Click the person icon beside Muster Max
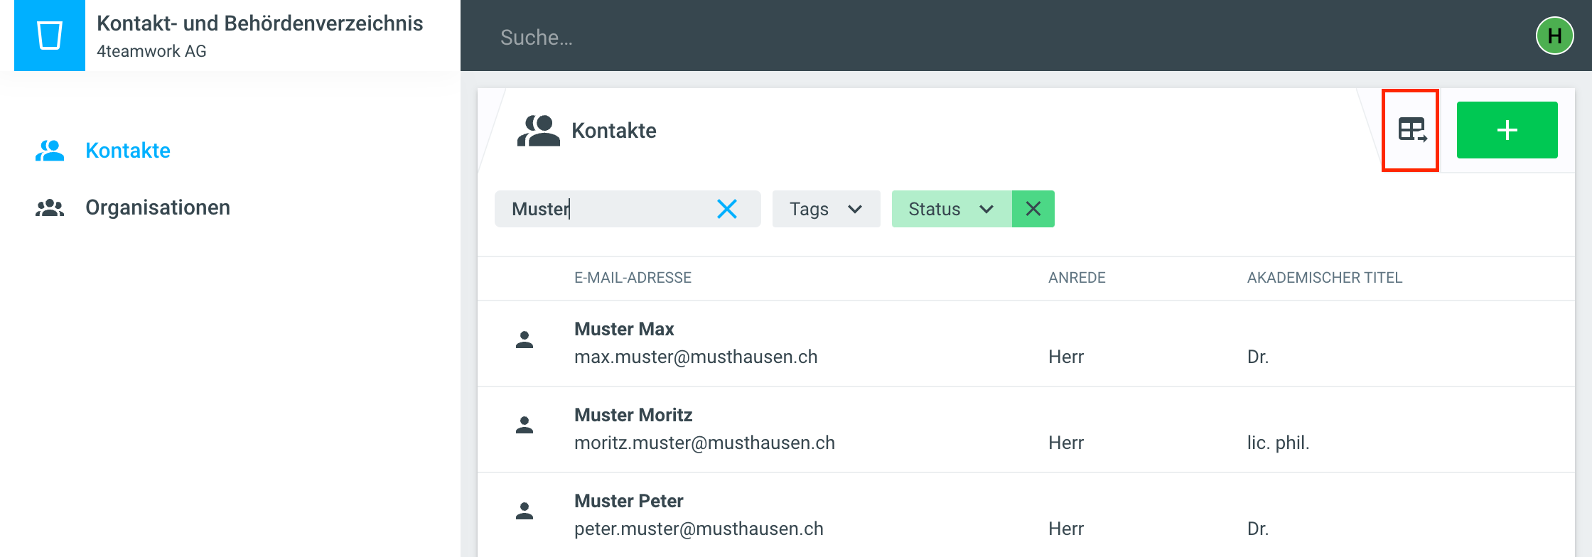This screenshot has width=1592, height=557. click(x=525, y=340)
